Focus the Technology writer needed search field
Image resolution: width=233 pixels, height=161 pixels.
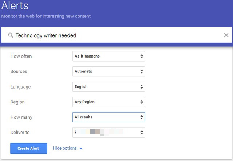pyautogui.click(x=116, y=35)
